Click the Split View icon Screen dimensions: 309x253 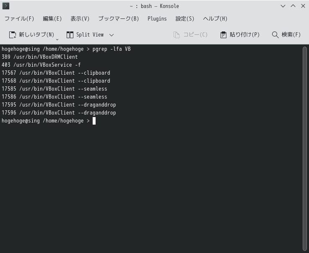pos(70,35)
